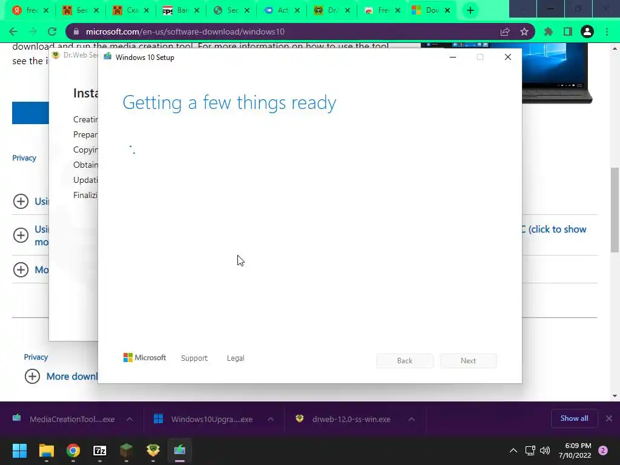Click the Back button in Setup
The width and height of the screenshot is (620, 465).
point(404,361)
